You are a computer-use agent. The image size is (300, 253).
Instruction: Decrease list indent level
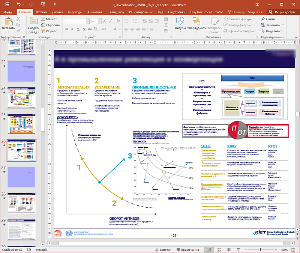[145, 21]
